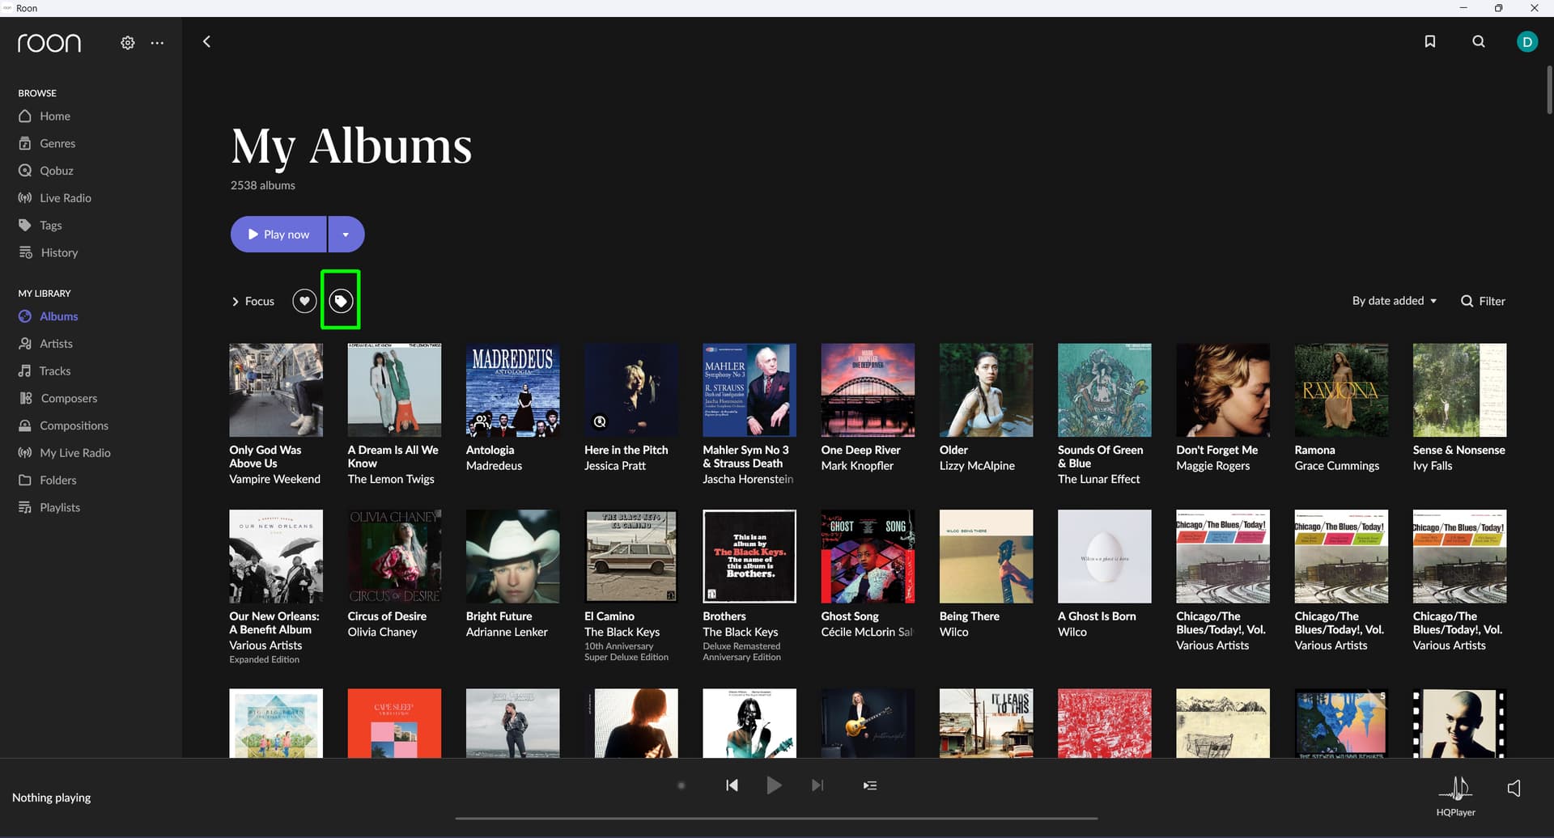Click Maggie Rogers artist link
This screenshot has height=838, width=1554.
[x=1212, y=466]
